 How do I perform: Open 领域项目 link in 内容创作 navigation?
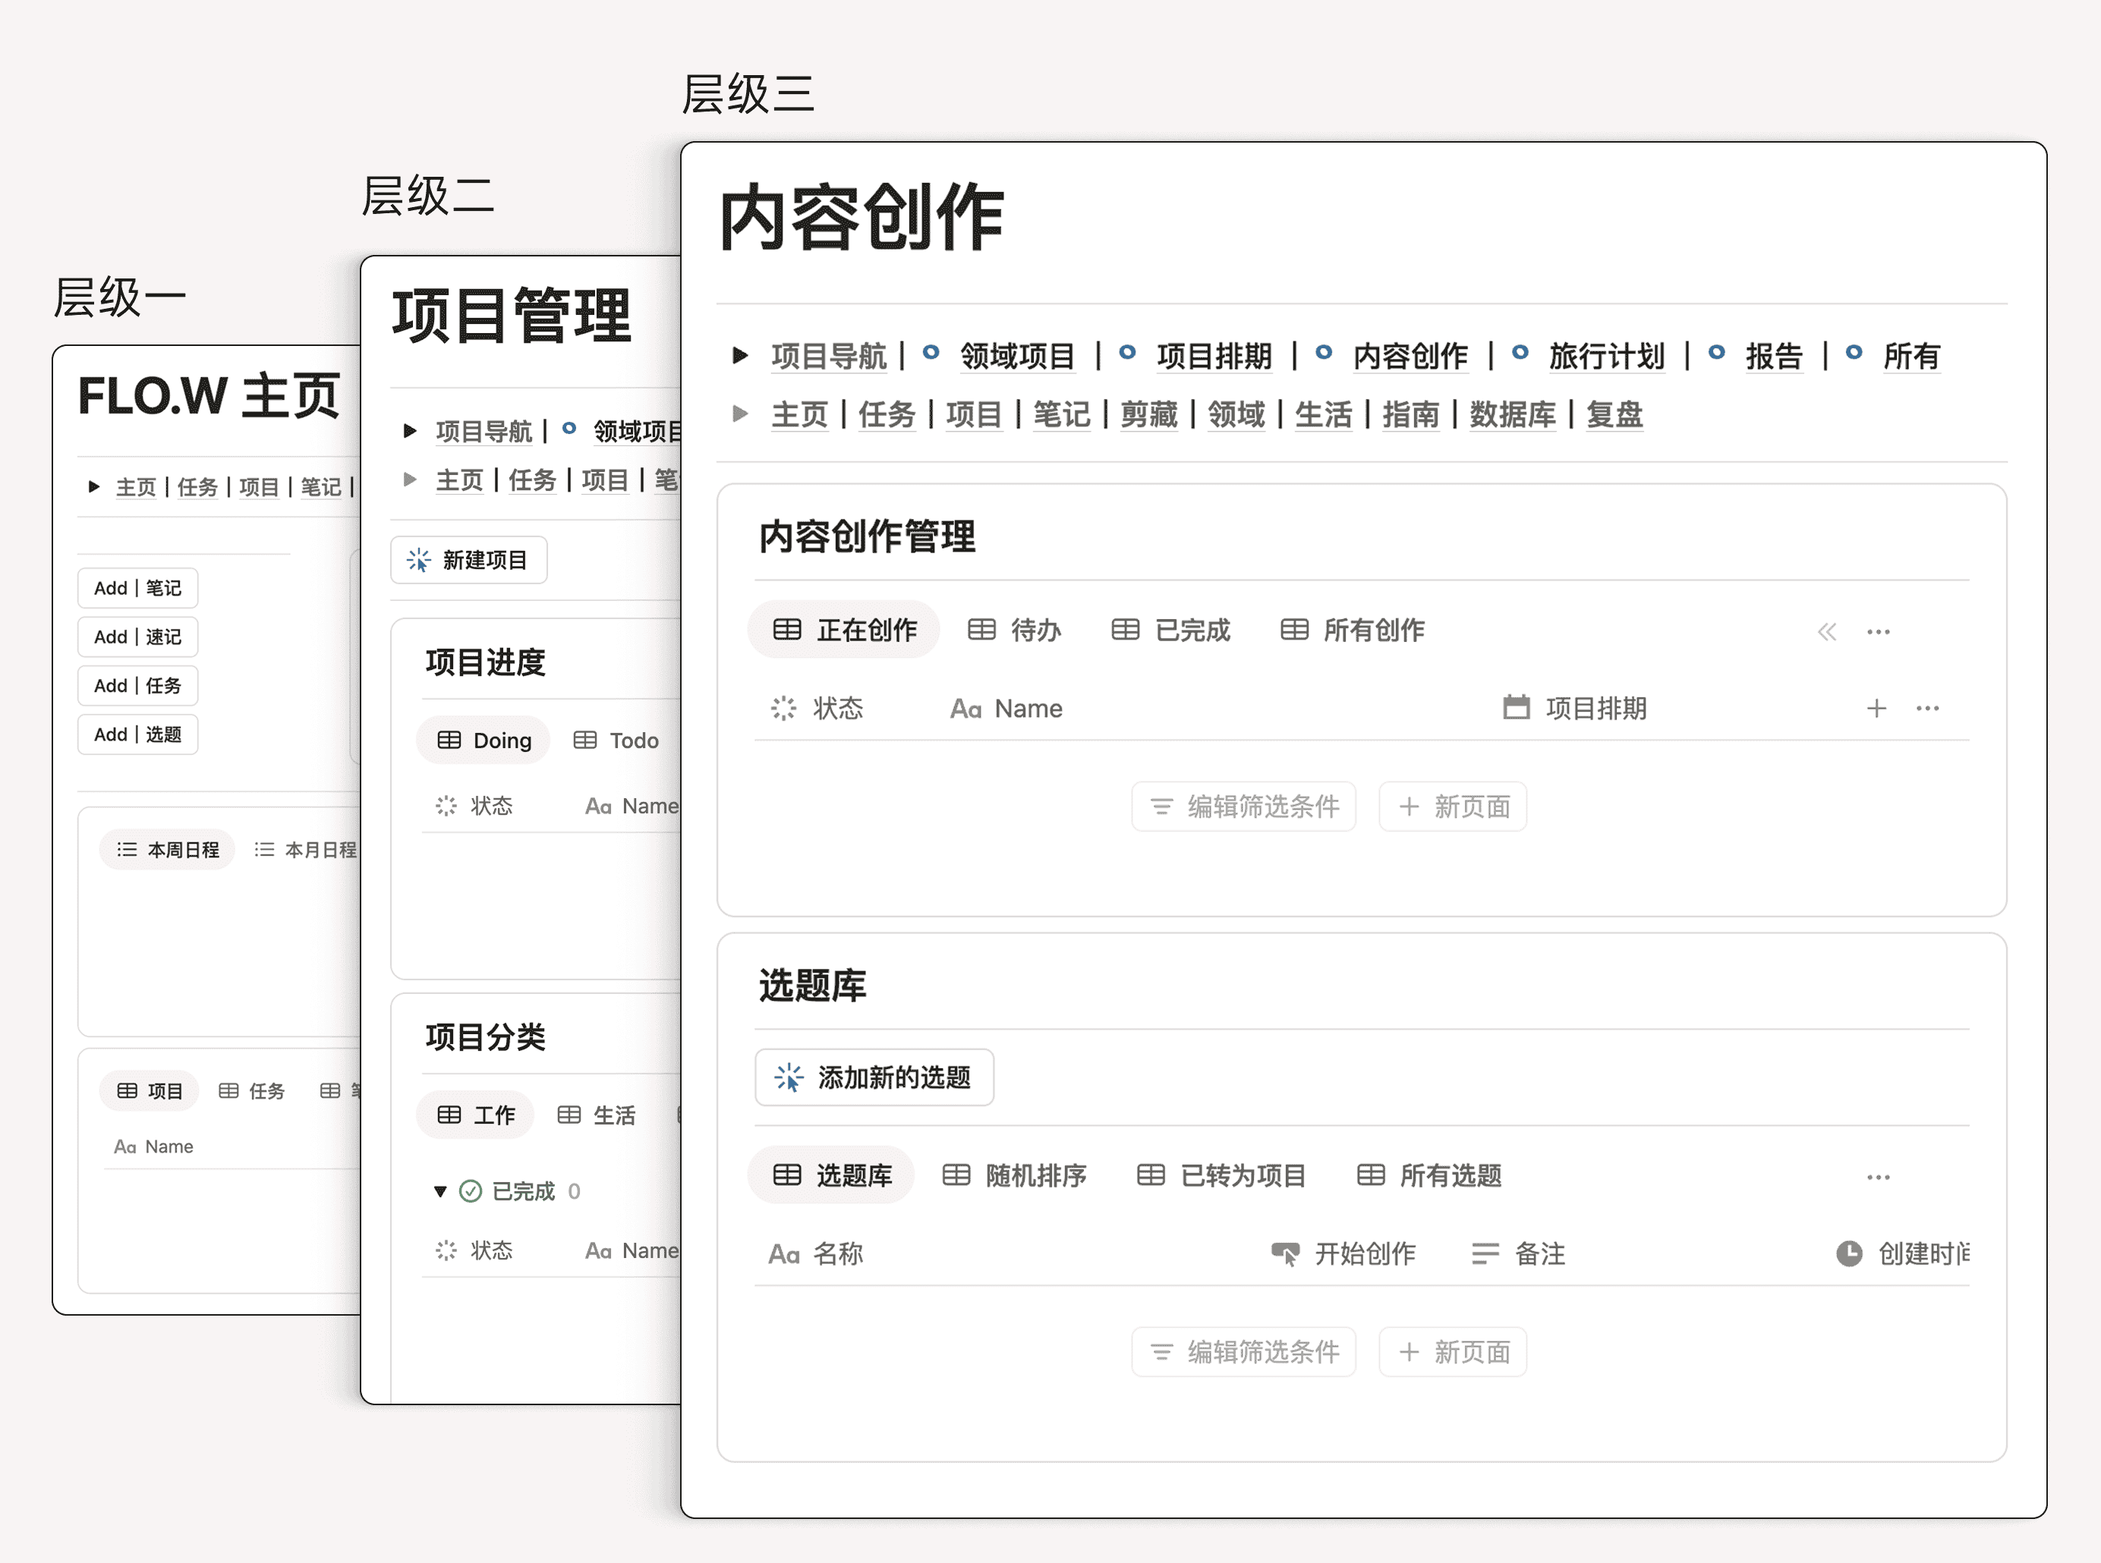(1017, 356)
